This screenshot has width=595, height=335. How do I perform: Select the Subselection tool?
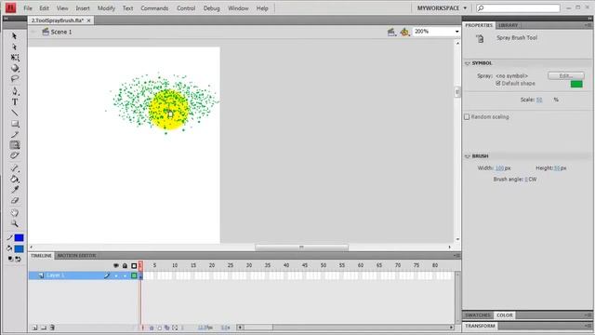(x=15, y=47)
